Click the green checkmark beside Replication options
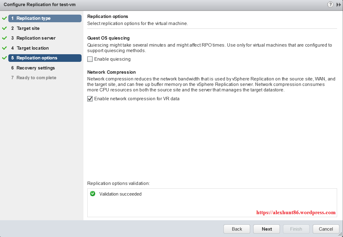This screenshot has width=343, height=237. pyautogui.click(x=4, y=58)
